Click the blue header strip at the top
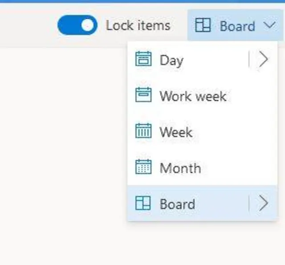The height and width of the screenshot is (265, 285). tap(142, 1)
